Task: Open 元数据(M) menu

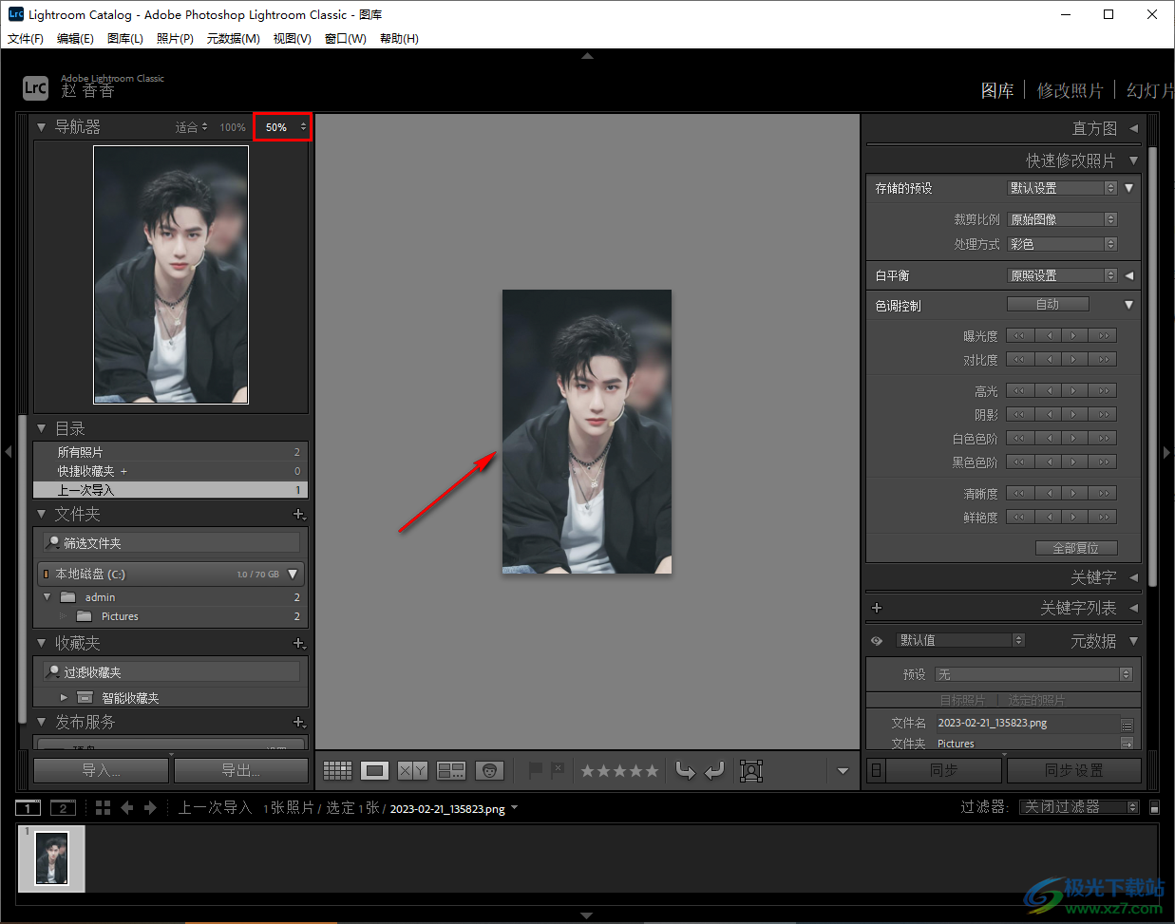Action: coord(234,39)
